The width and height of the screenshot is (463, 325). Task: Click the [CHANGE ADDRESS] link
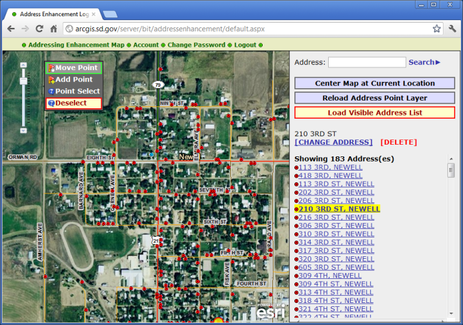(x=334, y=143)
